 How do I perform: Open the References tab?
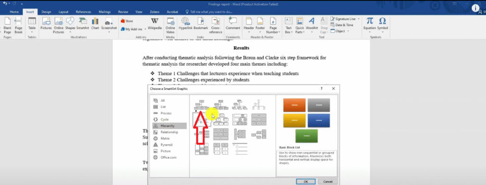84,12
